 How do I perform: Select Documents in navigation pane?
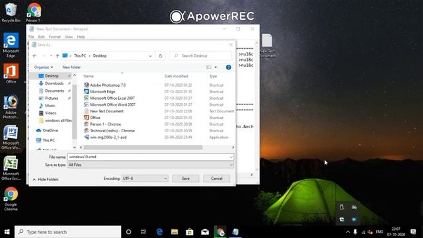54,91
